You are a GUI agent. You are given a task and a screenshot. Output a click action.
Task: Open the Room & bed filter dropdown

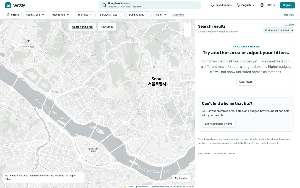[x=35, y=15]
